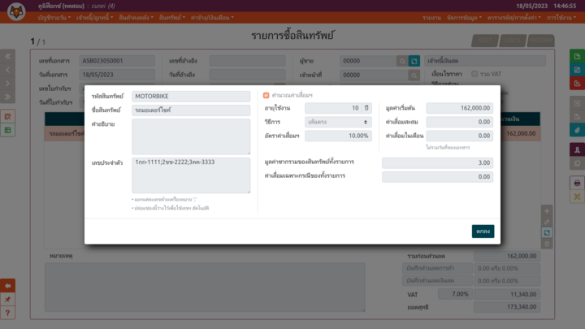Viewport: 585px width, 329px height.
Task: Click the orange back arrow icon
Action: tap(7, 286)
